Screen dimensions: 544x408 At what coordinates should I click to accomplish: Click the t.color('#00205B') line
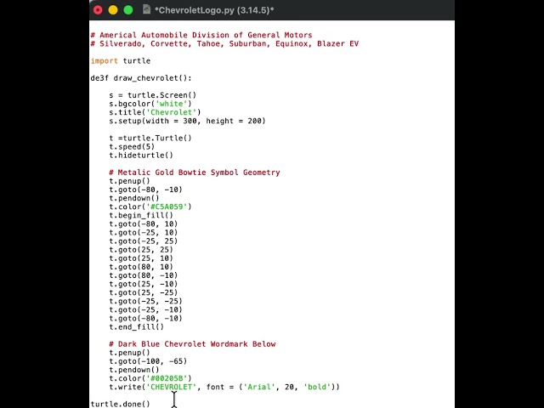click(150, 378)
